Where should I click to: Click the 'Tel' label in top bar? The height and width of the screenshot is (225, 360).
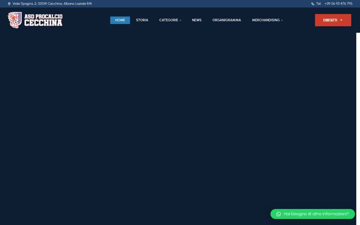(x=318, y=3)
